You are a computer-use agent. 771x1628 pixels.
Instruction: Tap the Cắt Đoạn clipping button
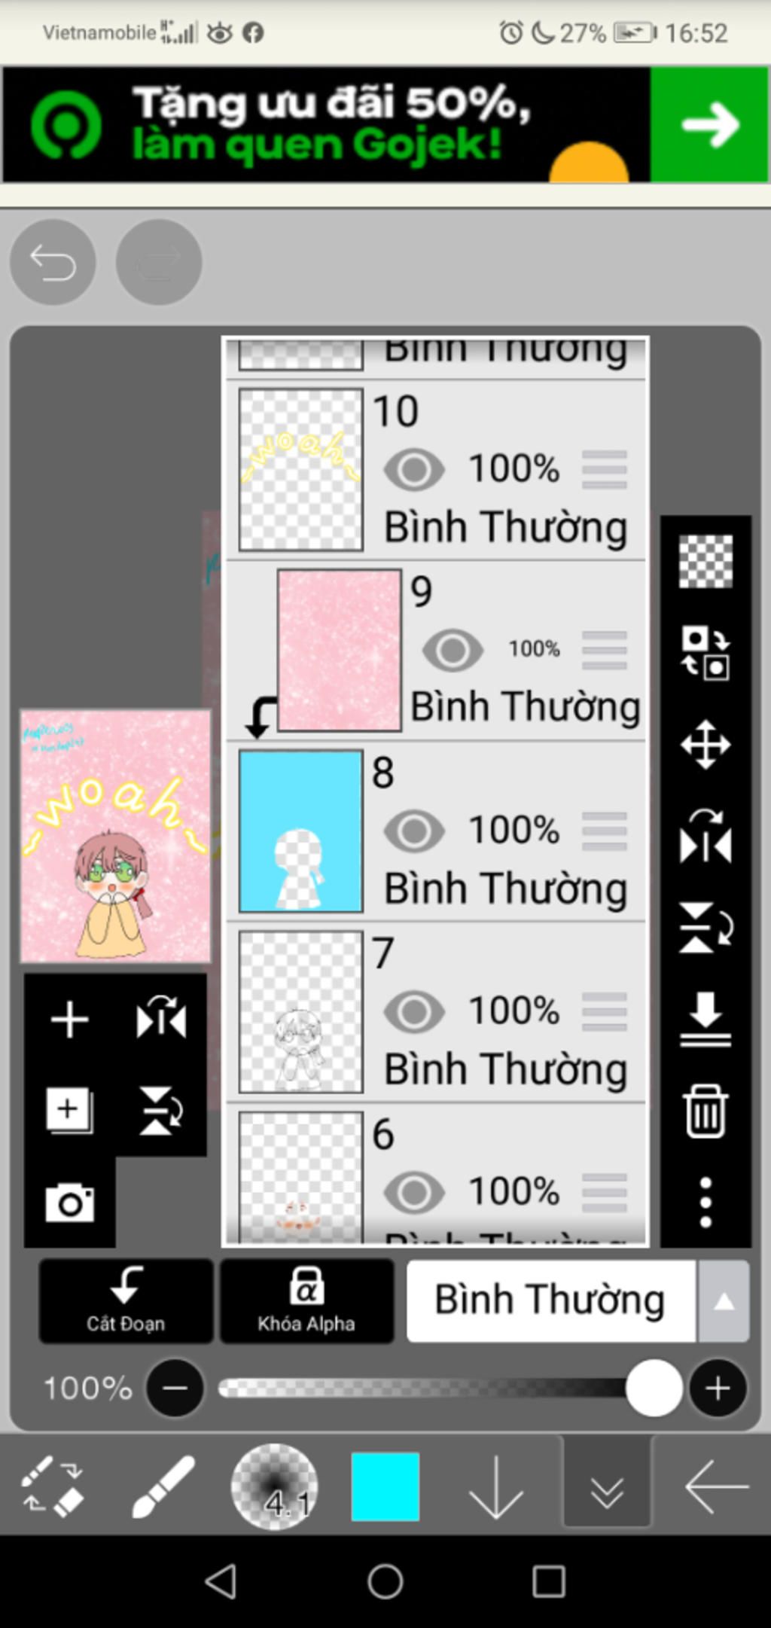click(126, 1301)
